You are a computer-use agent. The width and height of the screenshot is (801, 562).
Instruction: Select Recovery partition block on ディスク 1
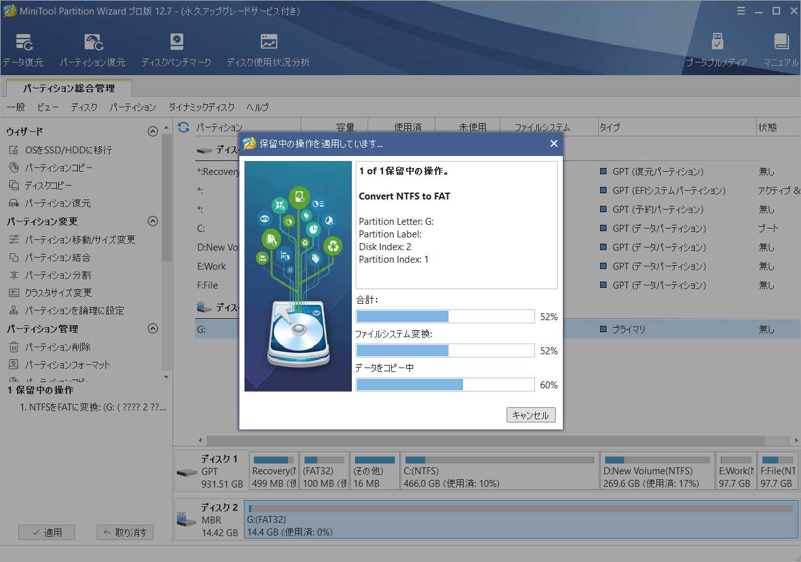coord(274,471)
